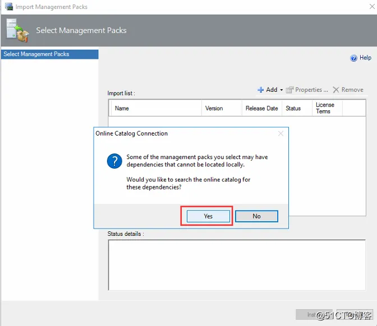Sort by Release Date column header
This screenshot has width=377, height=326.
[x=262, y=108]
